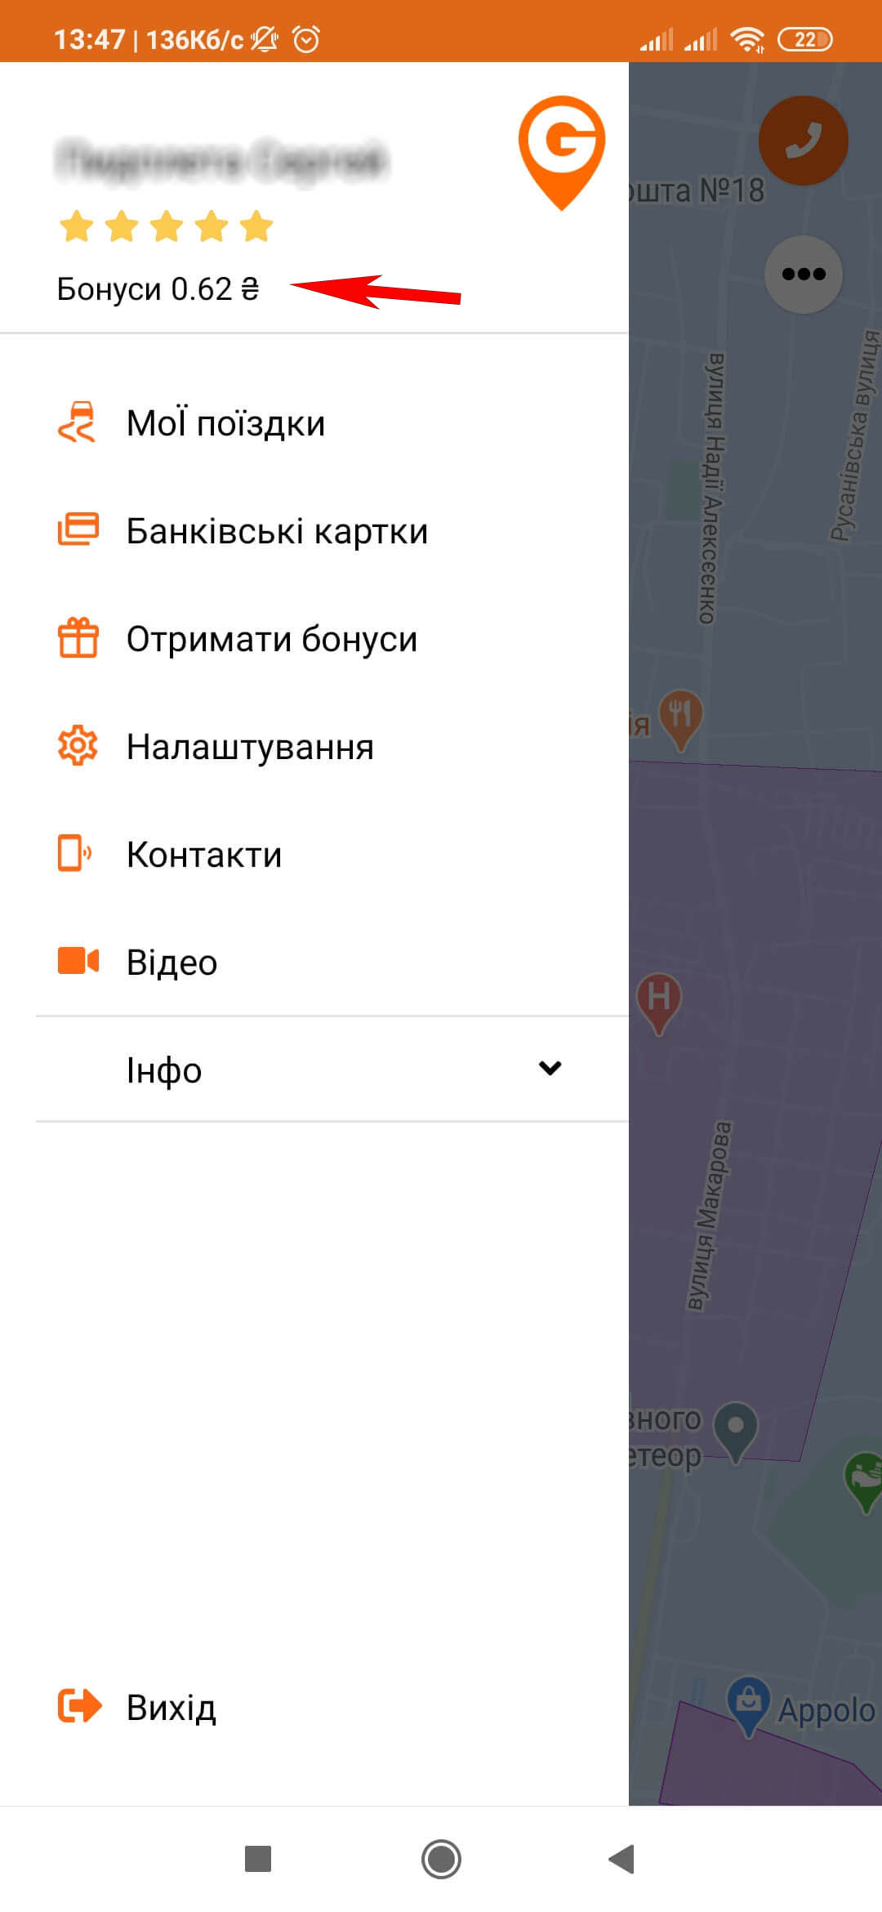Tap the orange G map pin logo
This screenshot has height=1912, width=882.
(562, 153)
